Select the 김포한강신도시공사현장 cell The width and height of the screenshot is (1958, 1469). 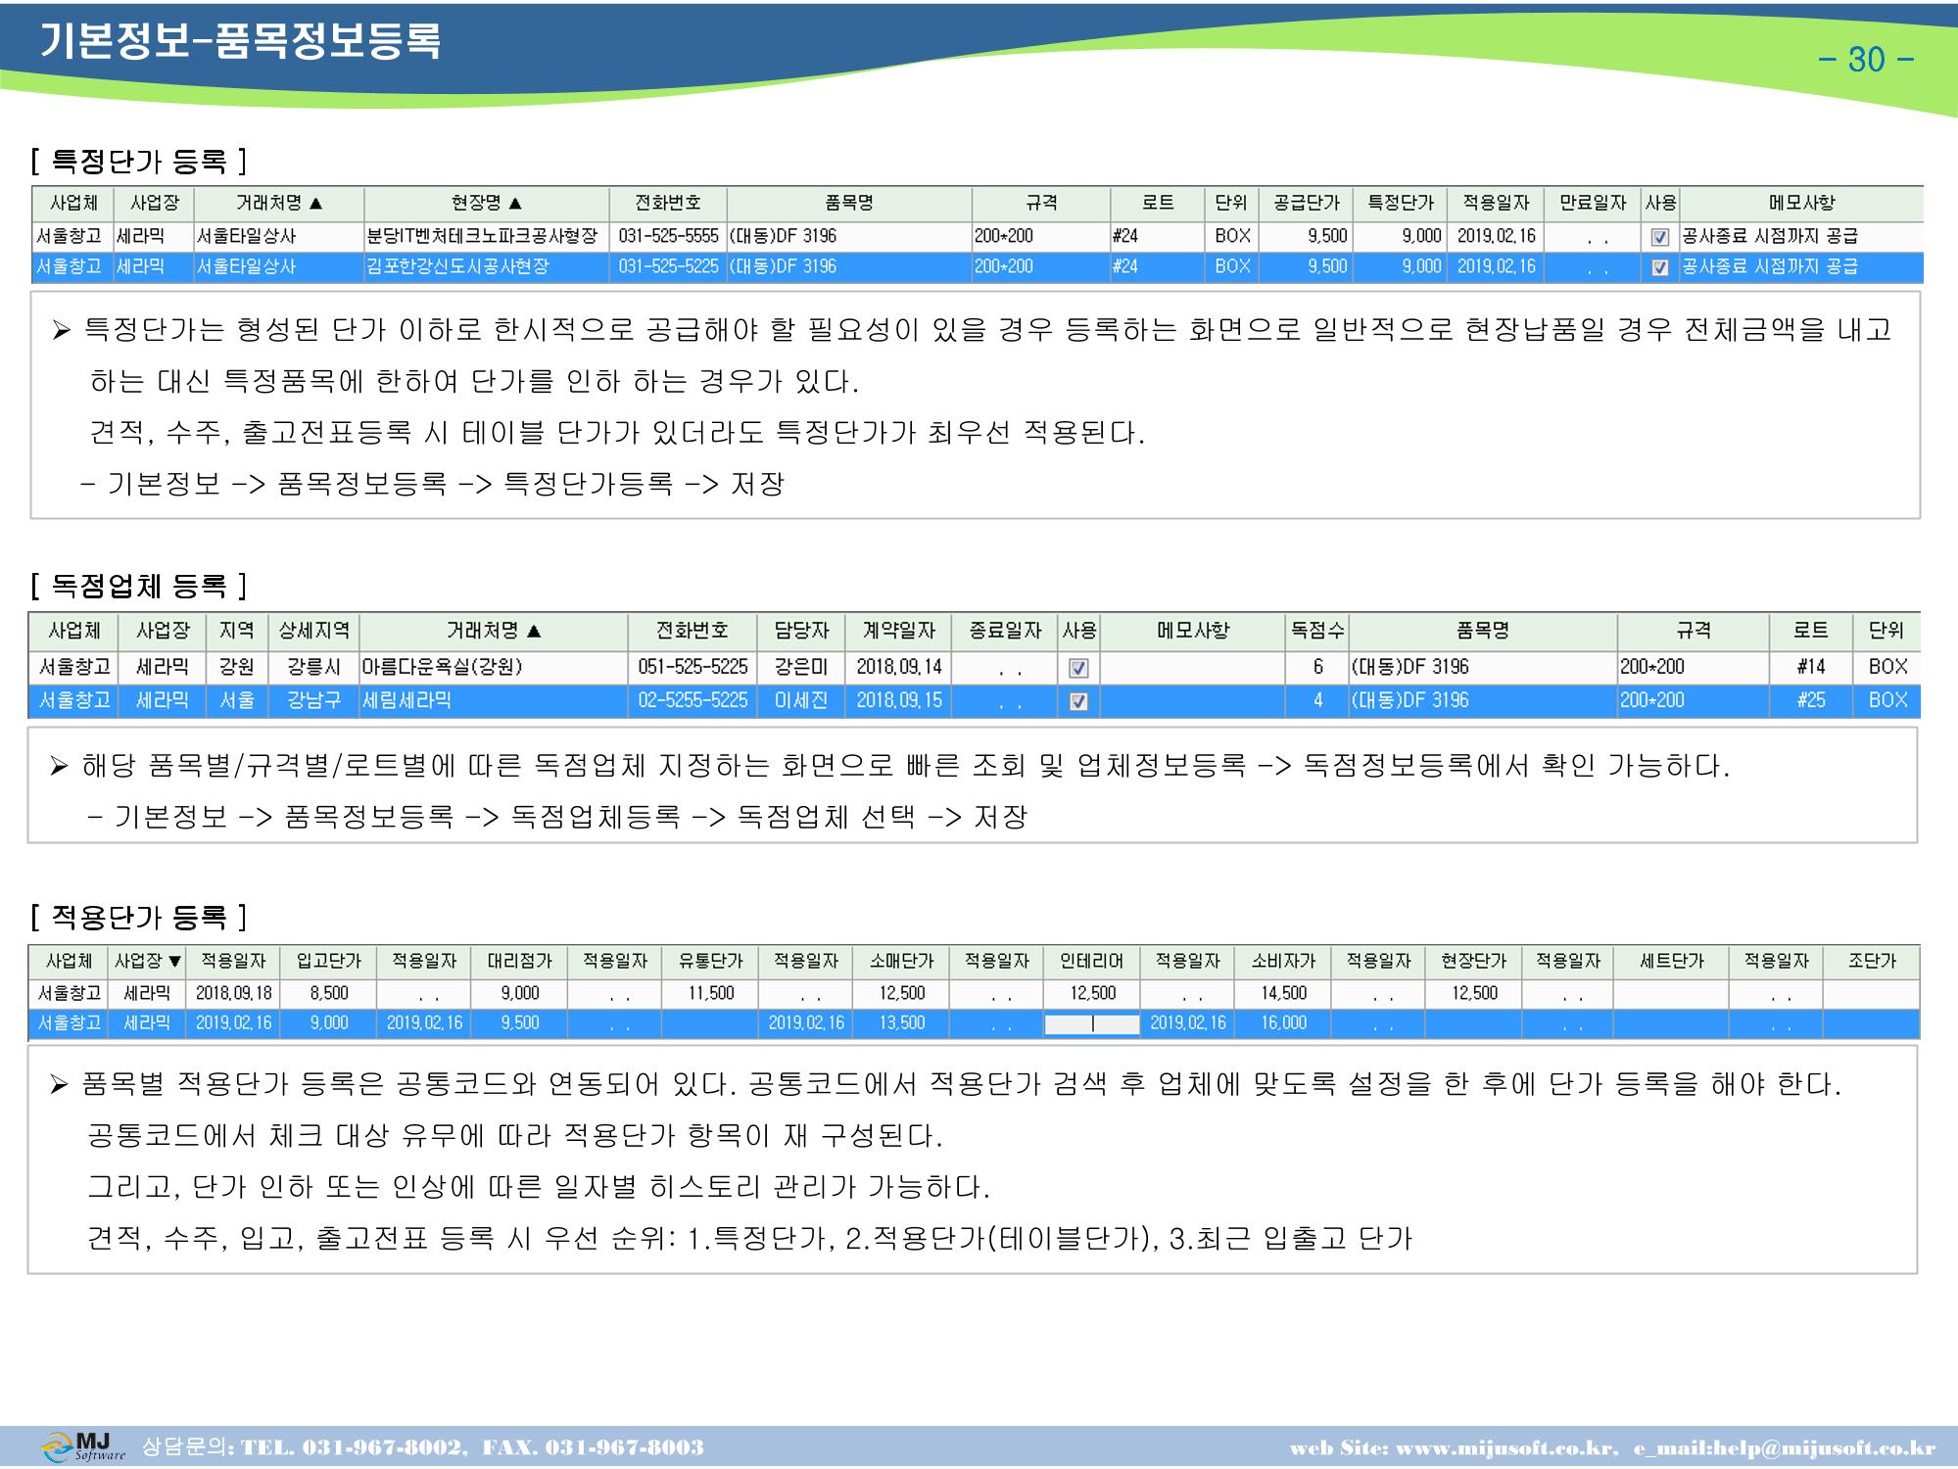(x=487, y=266)
